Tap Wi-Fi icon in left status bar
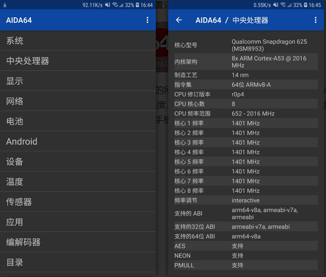Image resolution: width=326 pixels, height=277 pixels. (x=115, y=5)
